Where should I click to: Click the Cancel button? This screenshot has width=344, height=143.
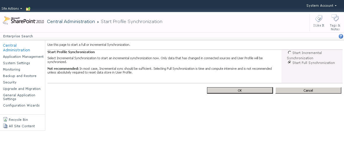pos(308,90)
